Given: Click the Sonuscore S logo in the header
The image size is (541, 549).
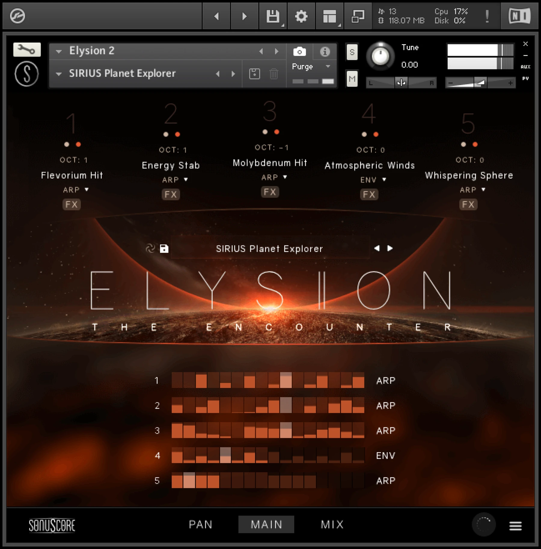Looking at the screenshot, I should click(27, 74).
